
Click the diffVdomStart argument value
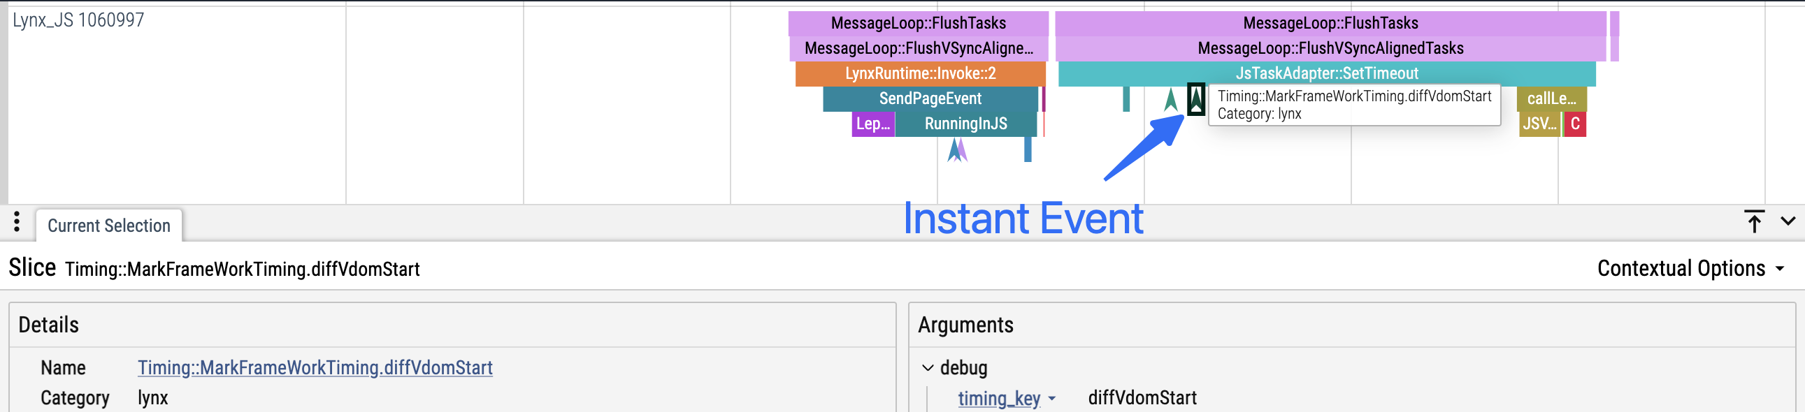[x=1142, y=398]
